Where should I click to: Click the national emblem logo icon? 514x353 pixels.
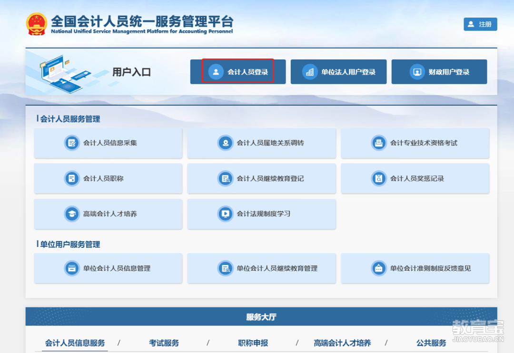(x=36, y=24)
